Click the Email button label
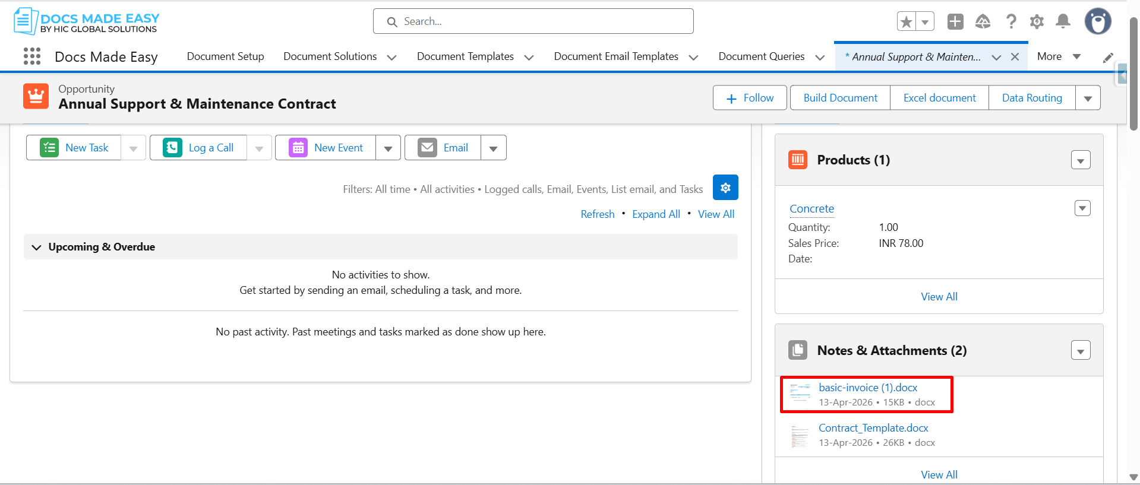This screenshot has width=1140, height=485. click(456, 148)
